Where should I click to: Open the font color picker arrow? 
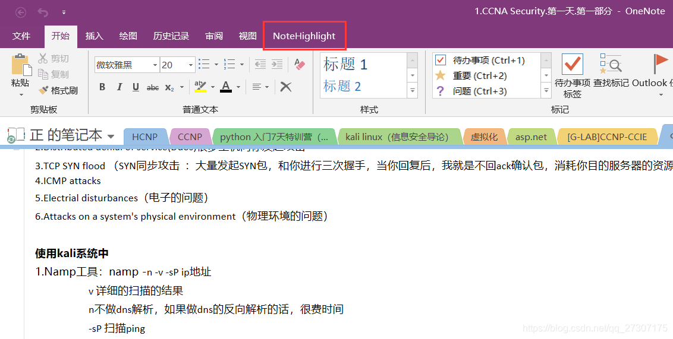[238, 87]
